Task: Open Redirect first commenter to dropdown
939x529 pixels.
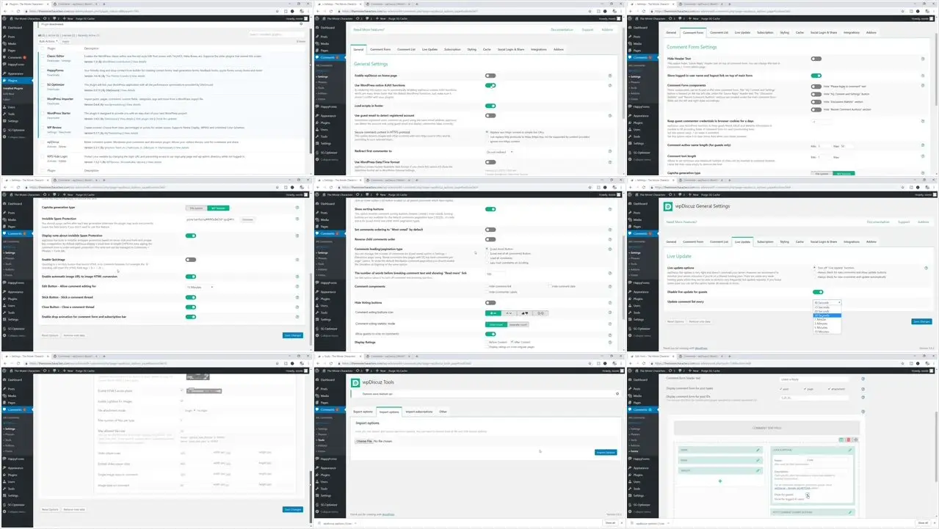Action: coord(500,151)
